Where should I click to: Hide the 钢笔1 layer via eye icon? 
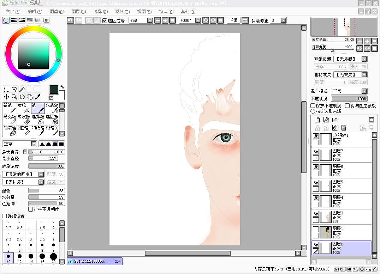(x=316, y=136)
